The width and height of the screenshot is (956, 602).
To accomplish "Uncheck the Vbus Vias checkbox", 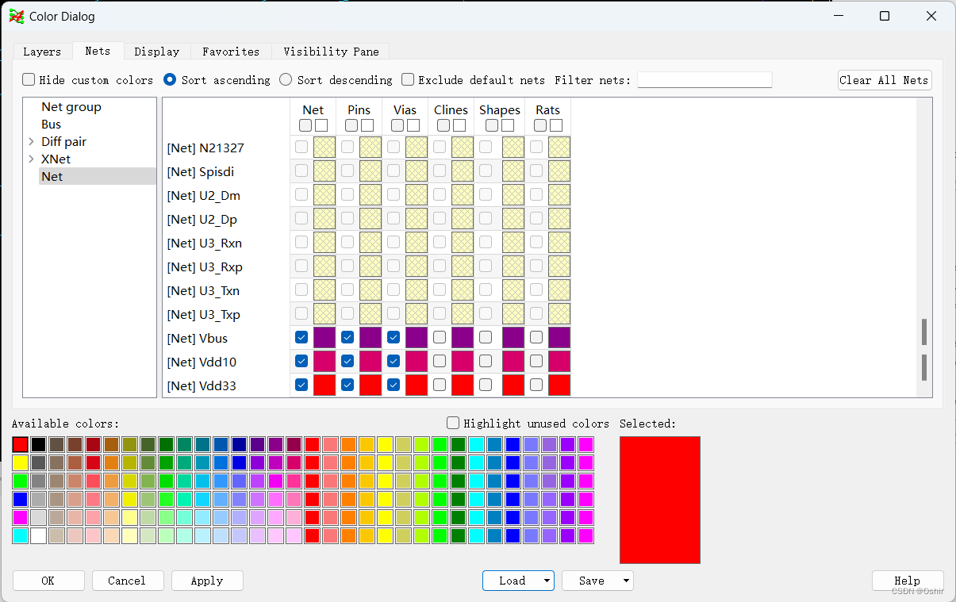I will pos(394,337).
